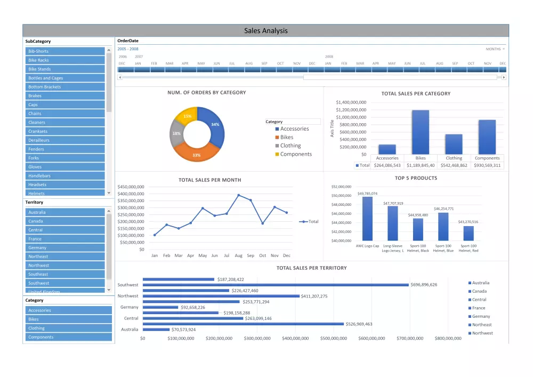Select Components in Category slicer

tap(69, 337)
